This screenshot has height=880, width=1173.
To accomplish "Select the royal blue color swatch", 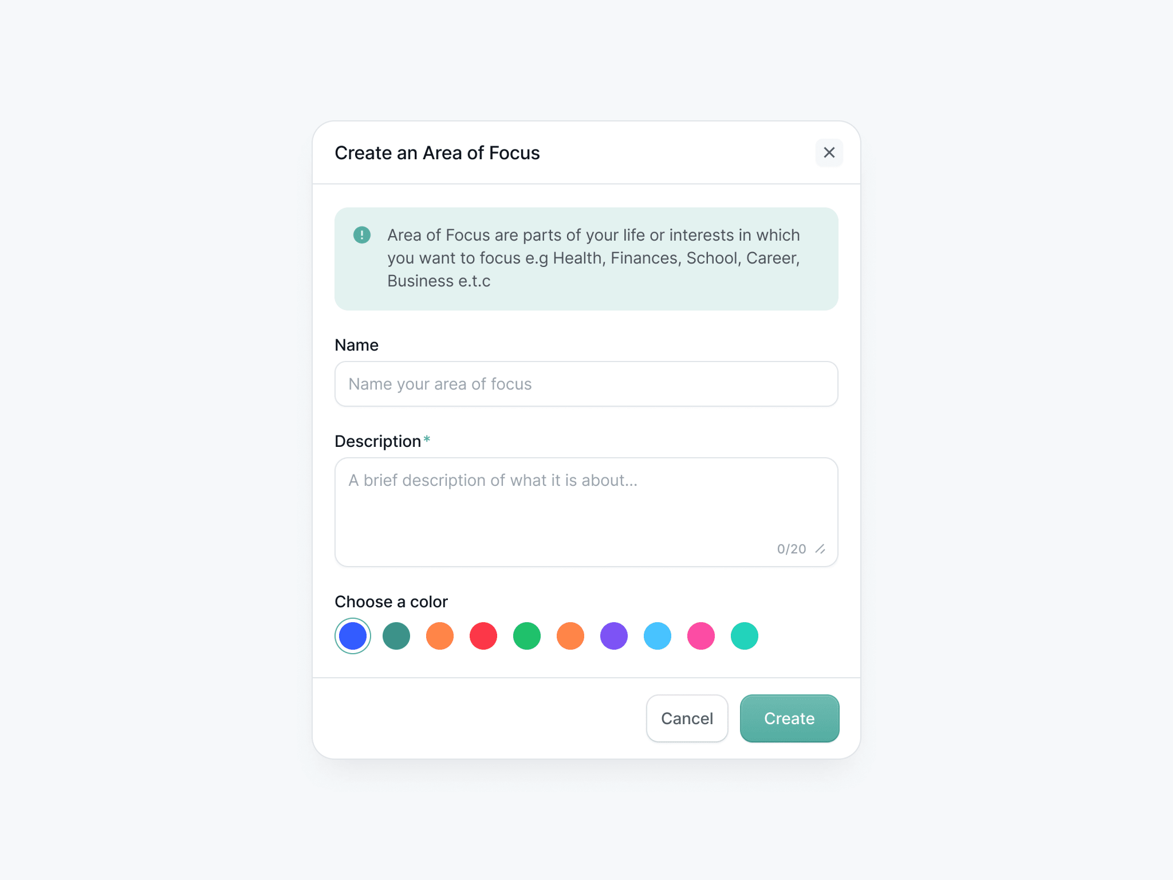I will [353, 636].
